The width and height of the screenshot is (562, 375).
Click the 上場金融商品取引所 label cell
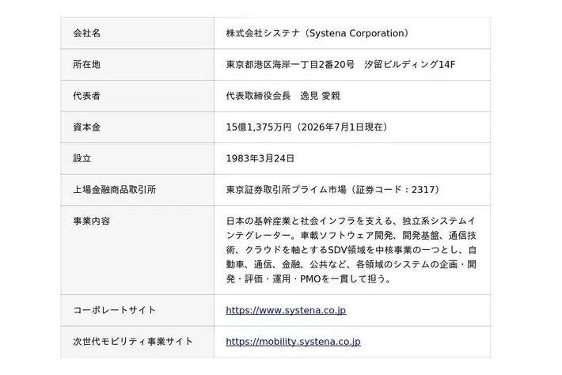click(x=138, y=190)
